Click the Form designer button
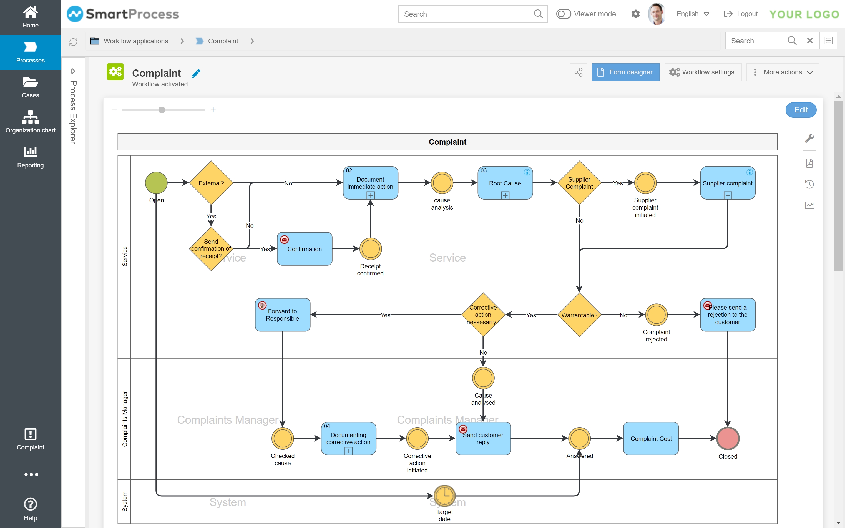Viewport: 845px width, 528px height. pyautogui.click(x=625, y=72)
